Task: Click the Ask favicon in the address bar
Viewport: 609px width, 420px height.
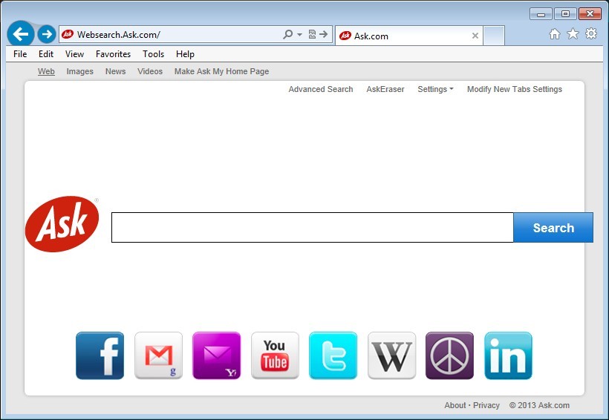Action: [x=68, y=34]
